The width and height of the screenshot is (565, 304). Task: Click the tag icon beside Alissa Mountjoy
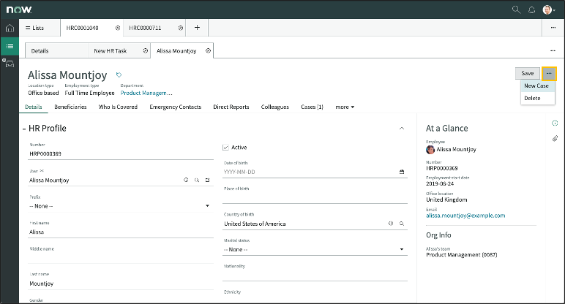coord(119,75)
